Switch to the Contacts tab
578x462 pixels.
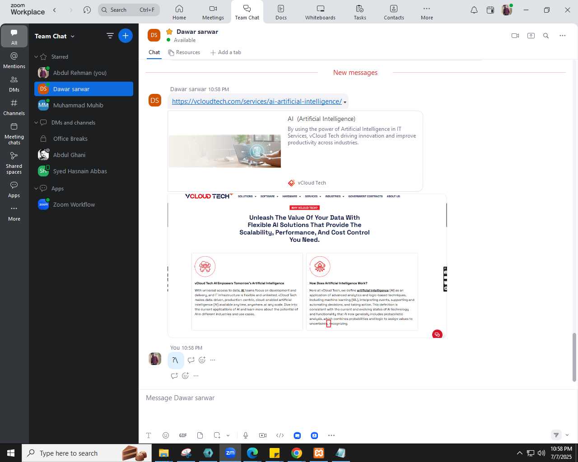click(394, 12)
